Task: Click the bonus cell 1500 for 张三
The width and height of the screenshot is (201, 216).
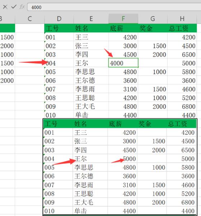Action: click(152, 46)
